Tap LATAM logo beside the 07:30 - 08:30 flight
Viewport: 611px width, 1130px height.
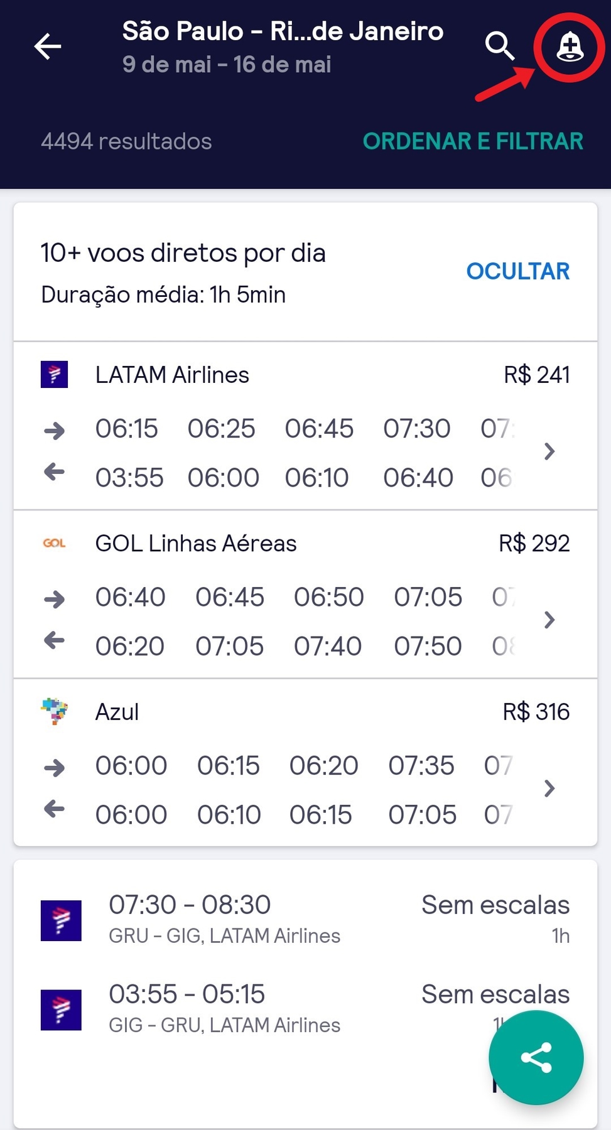point(61,920)
